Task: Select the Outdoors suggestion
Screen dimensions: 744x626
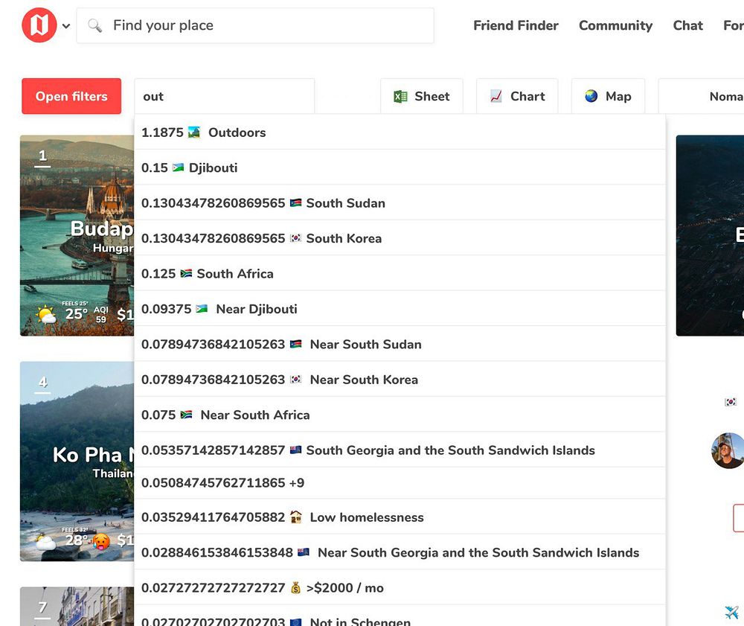Action: tap(400, 132)
